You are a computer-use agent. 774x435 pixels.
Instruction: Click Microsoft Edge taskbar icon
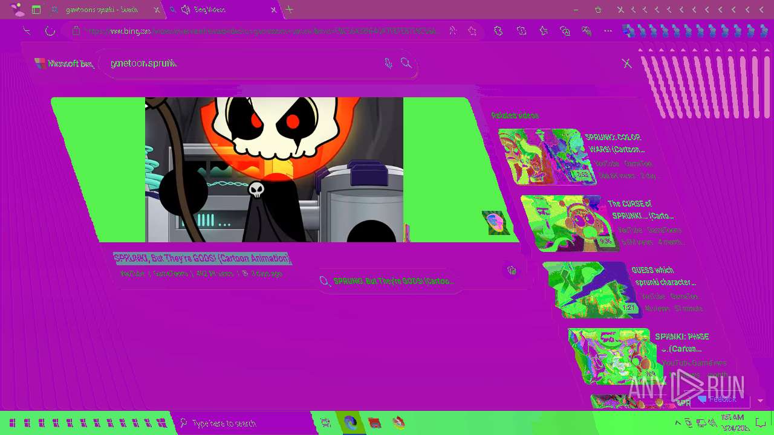pyautogui.click(x=350, y=423)
